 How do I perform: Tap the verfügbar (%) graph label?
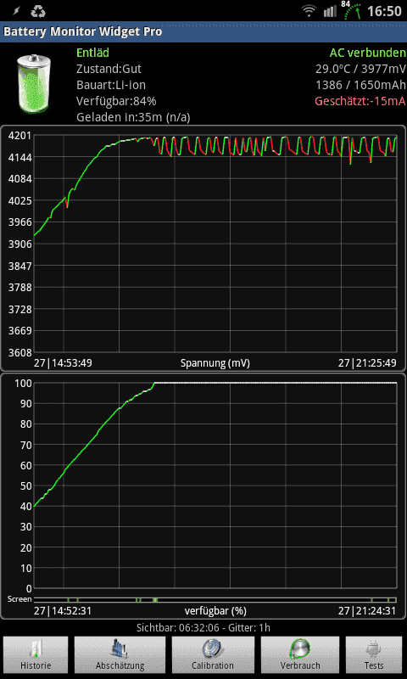coord(215,611)
